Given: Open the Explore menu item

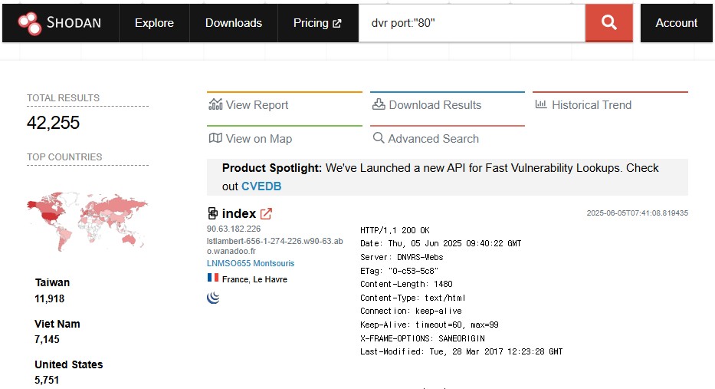Looking at the screenshot, I should pyautogui.click(x=154, y=23).
